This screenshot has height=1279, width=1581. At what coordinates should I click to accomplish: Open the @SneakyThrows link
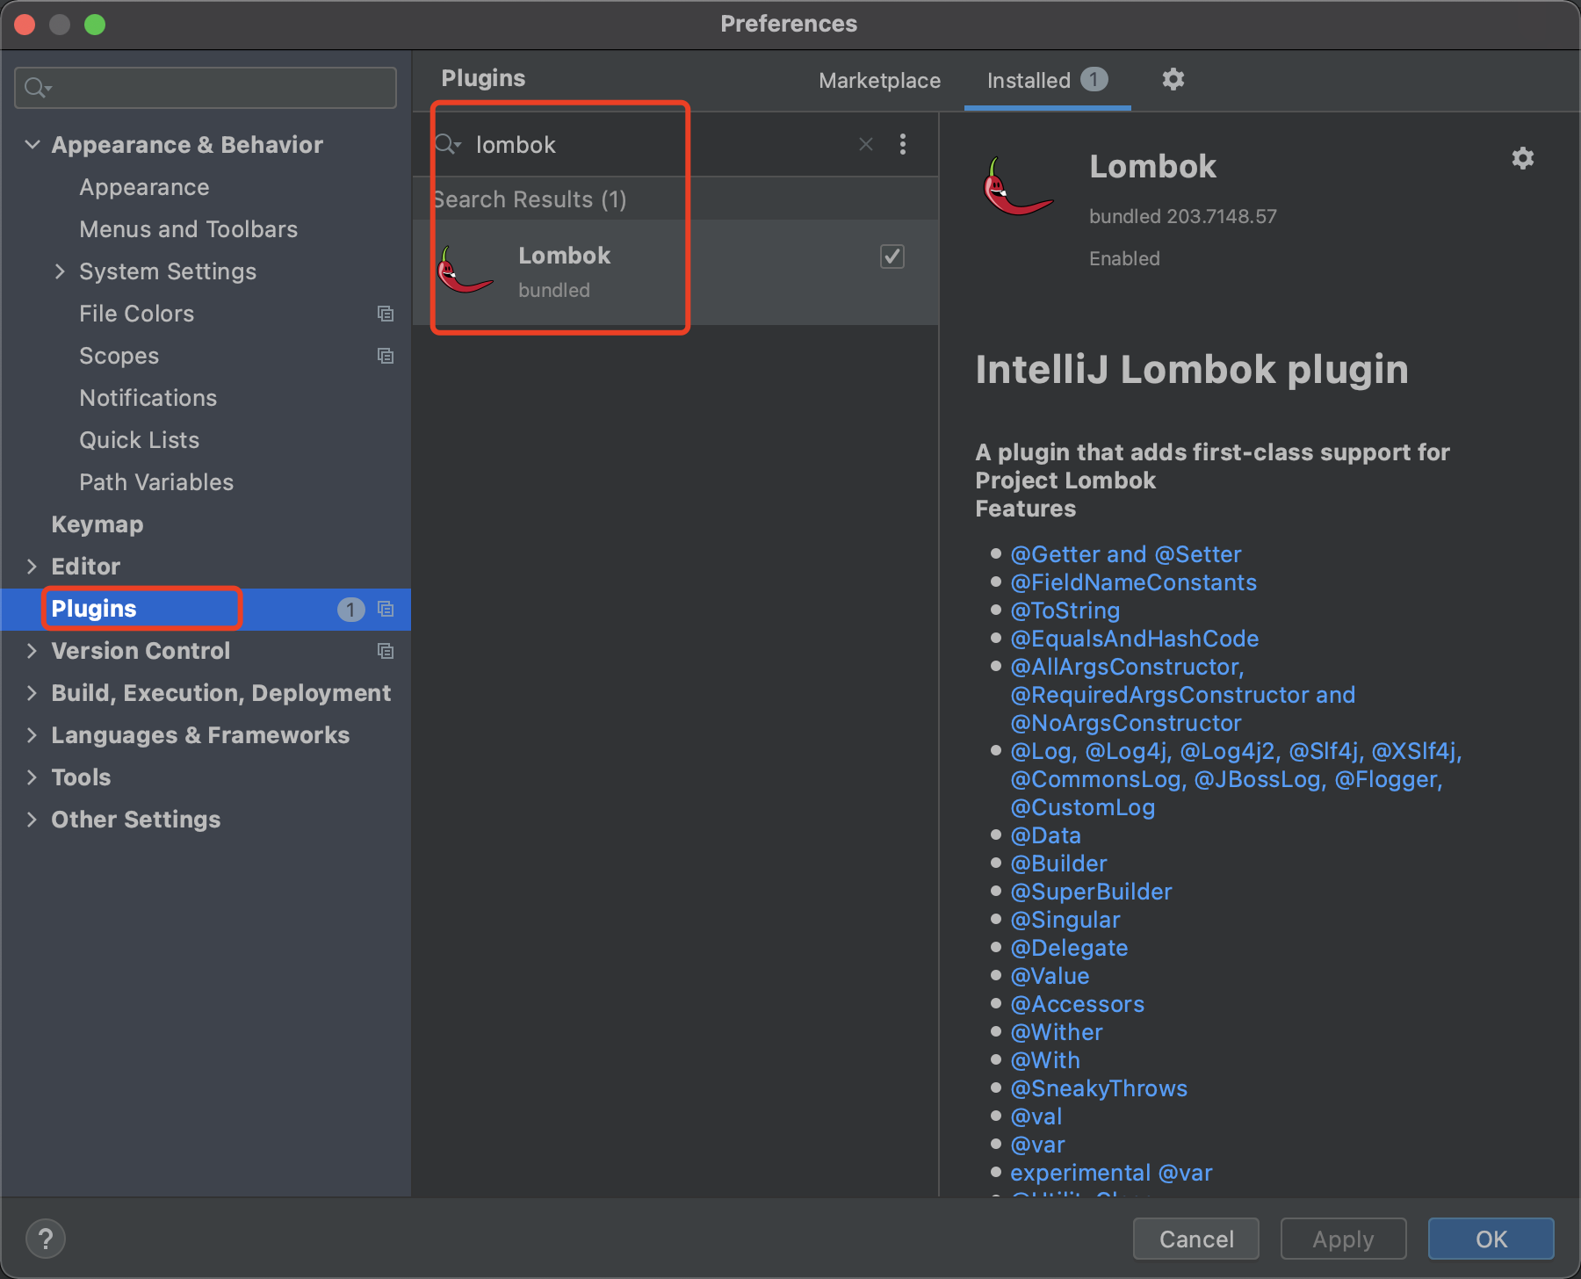click(x=1098, y=1088)
